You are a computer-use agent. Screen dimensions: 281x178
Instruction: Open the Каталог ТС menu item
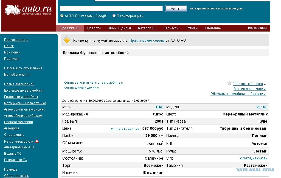(x=147, y=28)
